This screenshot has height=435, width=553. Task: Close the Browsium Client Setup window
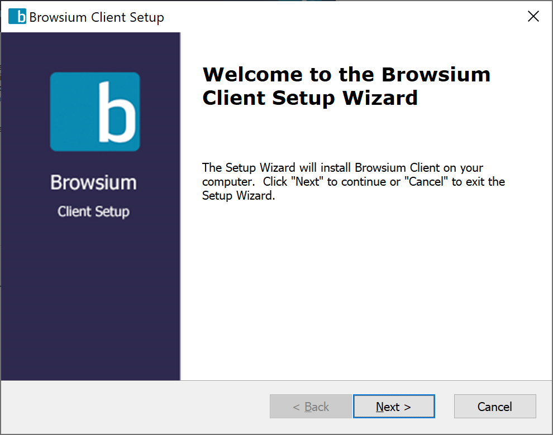(x=533, y=17)
